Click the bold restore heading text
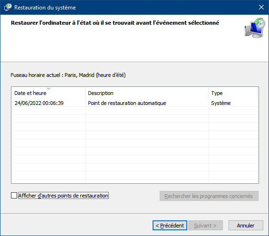The width and height of the screenshot is (269, 236). click(115, 23)
